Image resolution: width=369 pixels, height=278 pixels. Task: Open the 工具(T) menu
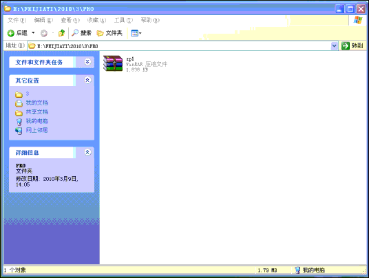pyautogui.click(x=123, y=20)
